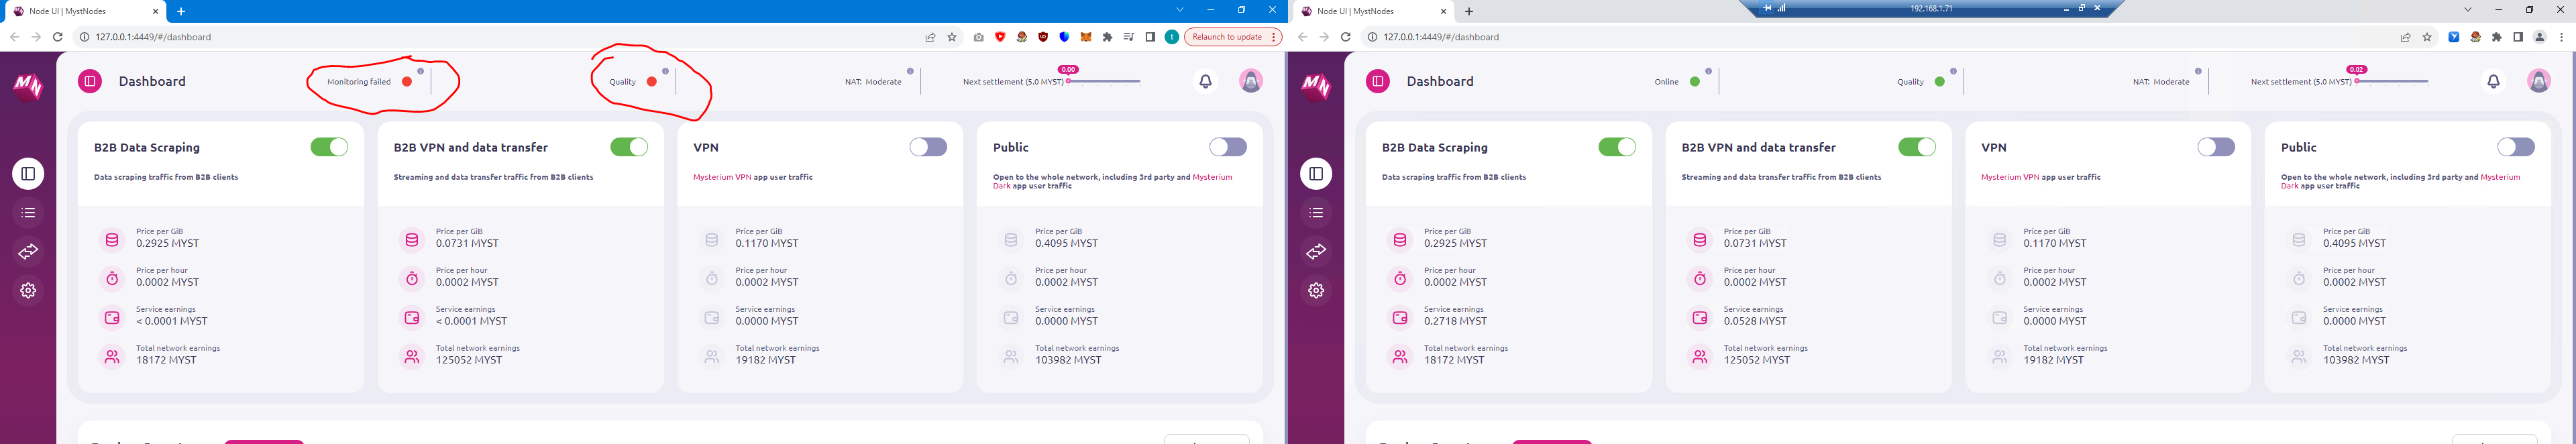Screen dimensions: 2576x444
Task: Open tab search chevron in blue-titlebar Chrome window
Action: point(1180,10)
